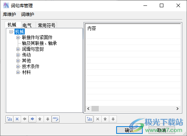Click the blue right arrow icon under the tree

coord(32,119)
